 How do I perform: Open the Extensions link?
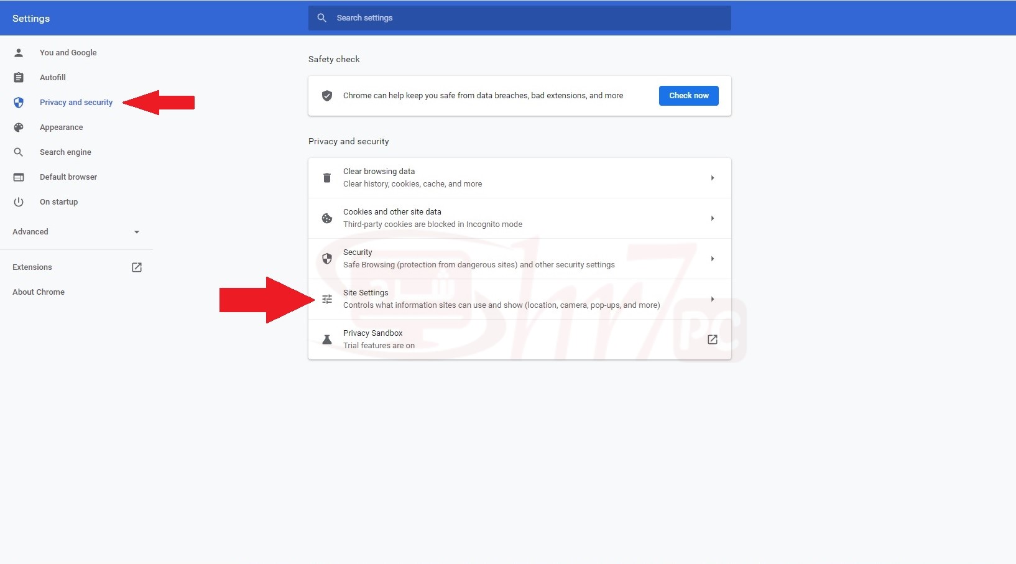pos(32,267)
